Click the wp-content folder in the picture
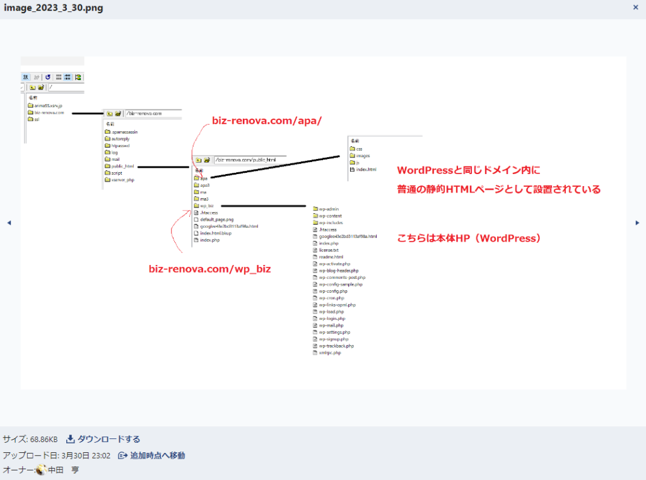Viewport: 646px width, 480px height. point(327,216)
